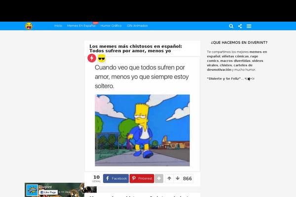Click '¿QUE HACEMOS EN DIVERINT?' heading
This screenshot has height=197, width=296.
tap(239, 43)
